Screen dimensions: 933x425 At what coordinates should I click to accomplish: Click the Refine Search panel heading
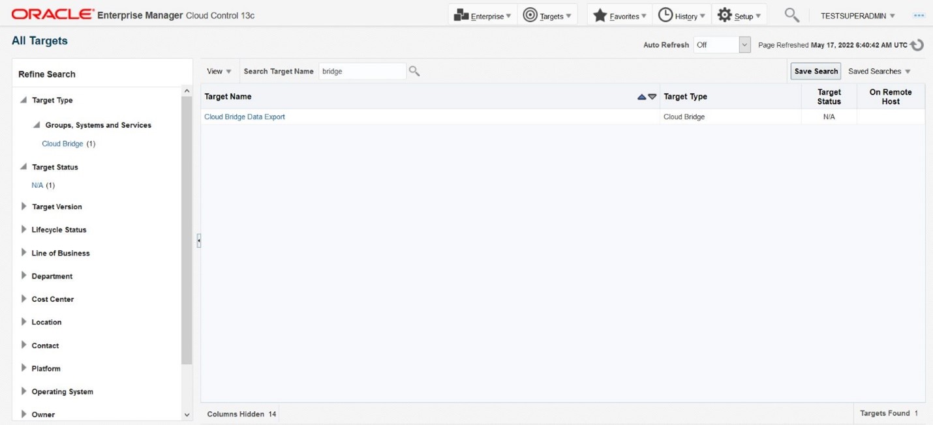[47, 74]
